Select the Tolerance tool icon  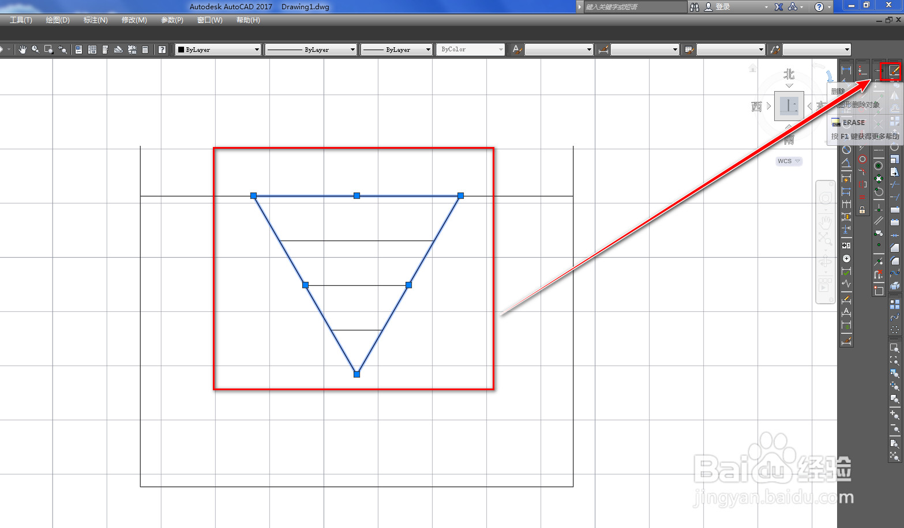point(846,246)
